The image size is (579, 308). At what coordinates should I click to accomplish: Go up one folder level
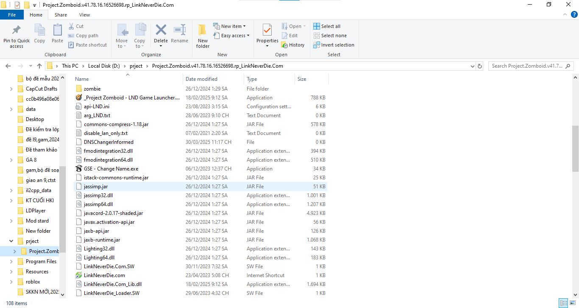39,66
